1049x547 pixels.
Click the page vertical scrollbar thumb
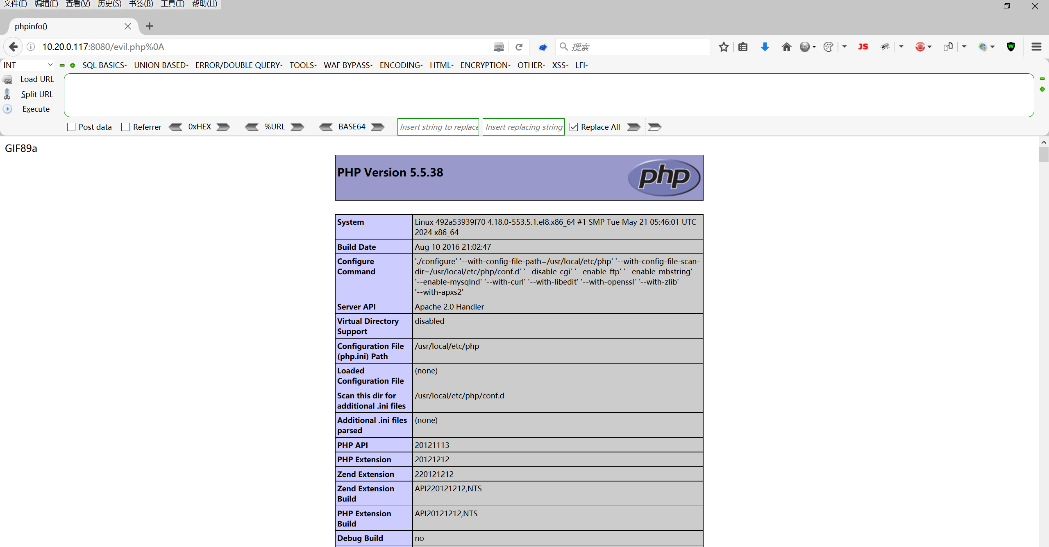click(1043, 155)
